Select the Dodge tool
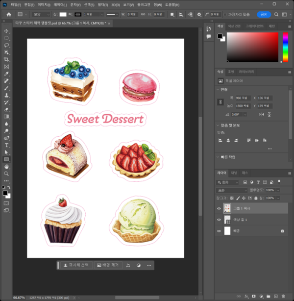This screenshot has height=301, width=294. tap(6, 131)
